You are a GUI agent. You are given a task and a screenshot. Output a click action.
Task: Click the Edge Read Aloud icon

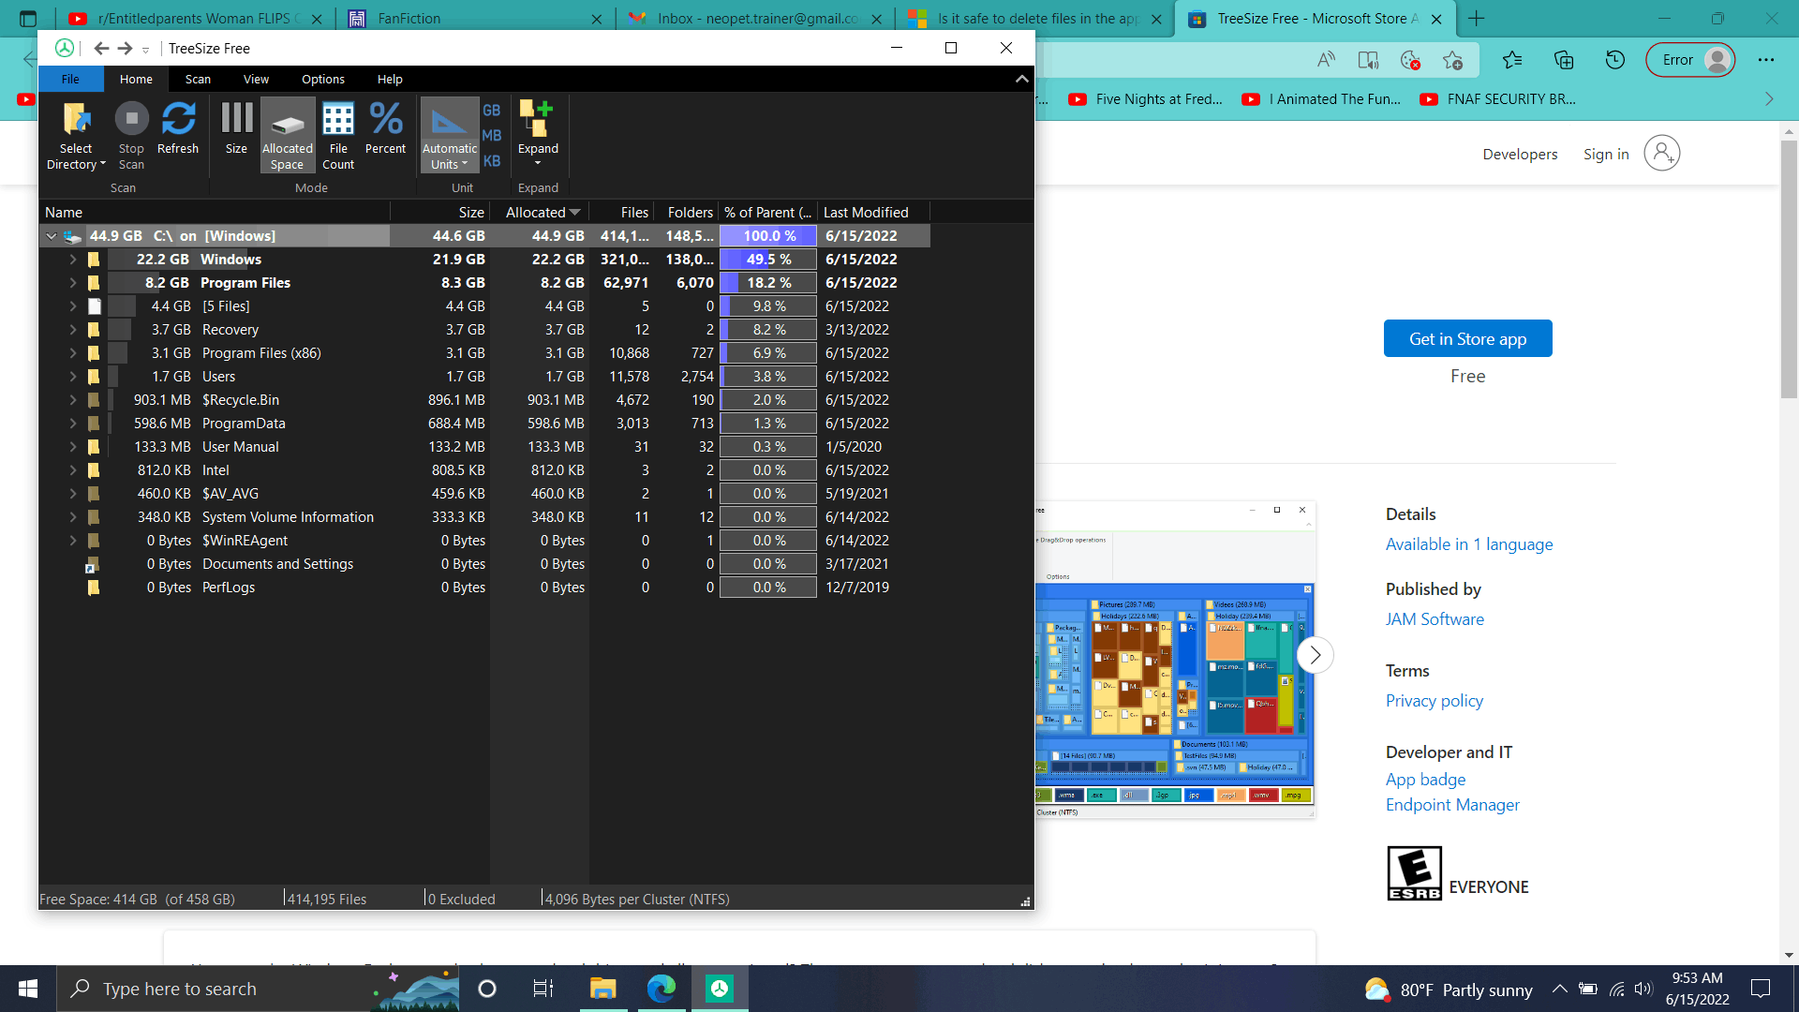coord(1326,60)
